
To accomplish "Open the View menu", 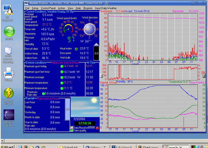I will pos(70,8).
